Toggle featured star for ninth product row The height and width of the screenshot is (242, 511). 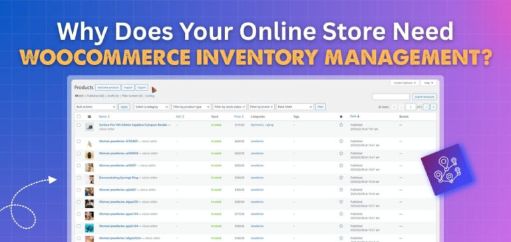[341, 226]
